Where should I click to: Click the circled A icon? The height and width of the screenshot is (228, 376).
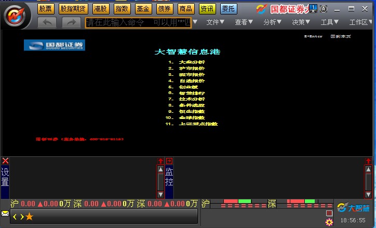coord(324,9)
